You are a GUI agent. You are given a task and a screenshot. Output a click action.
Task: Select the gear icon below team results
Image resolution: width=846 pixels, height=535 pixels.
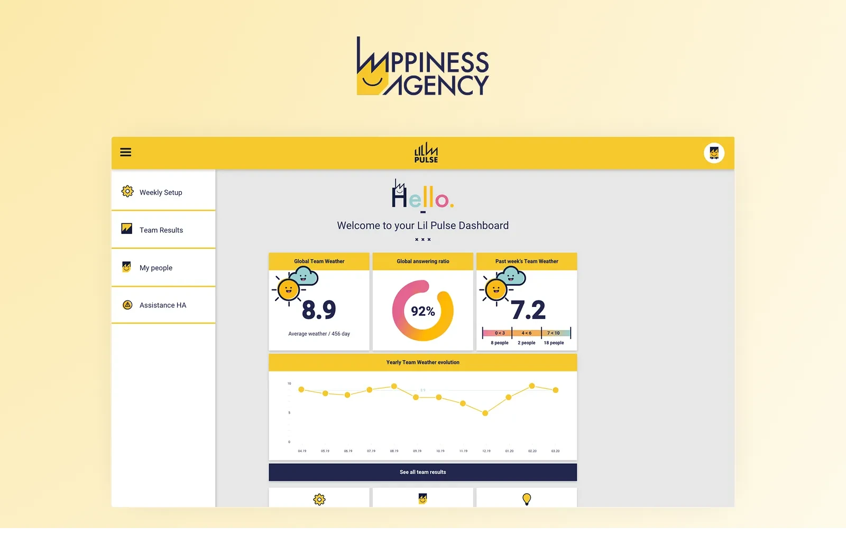(x=319, y=499)
